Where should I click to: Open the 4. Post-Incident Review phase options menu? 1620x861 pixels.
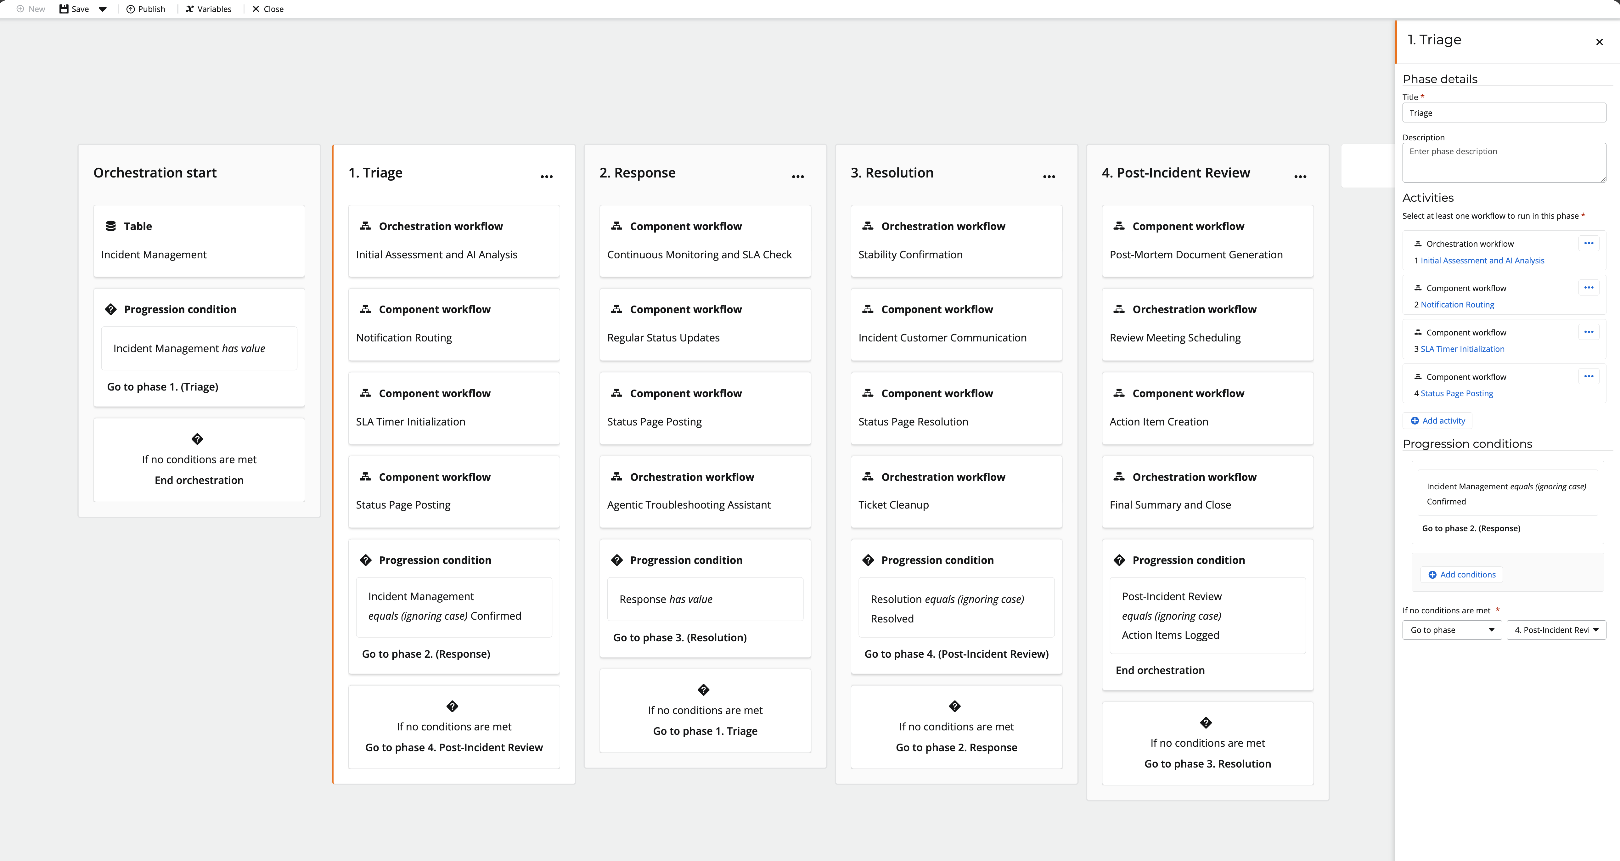[1300, 177]
